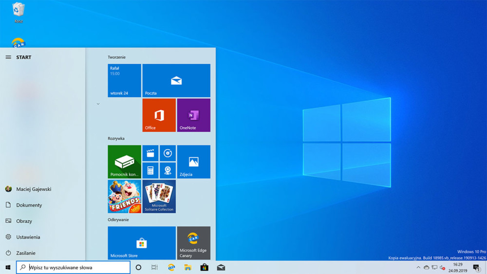Open the Zdjęcia photos tile
Image resolution: width=487 pixels, height=274 pixels.
(193, 162)
